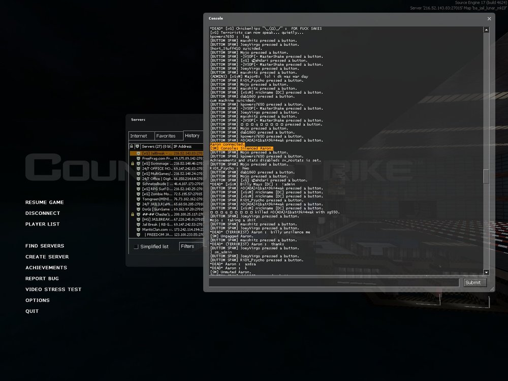Click DISCONNECT in main menu
The image size is (508, 381).
(x=43, y=213)
